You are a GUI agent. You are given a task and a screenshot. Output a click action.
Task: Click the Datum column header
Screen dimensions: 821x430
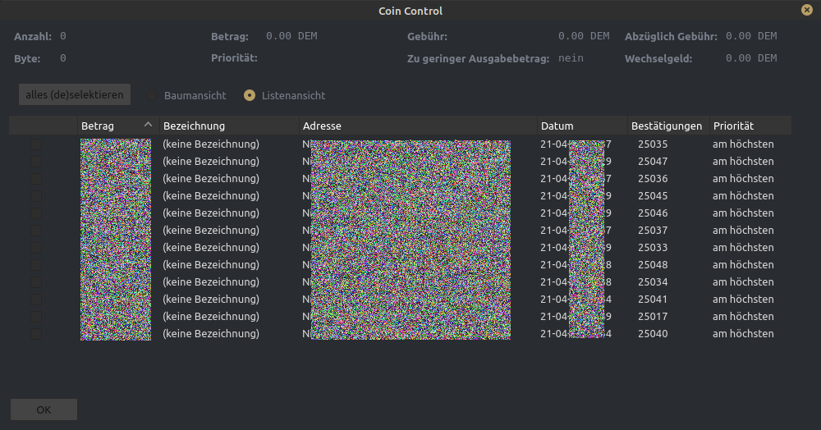pyautogui.click(x=557, y=126)
